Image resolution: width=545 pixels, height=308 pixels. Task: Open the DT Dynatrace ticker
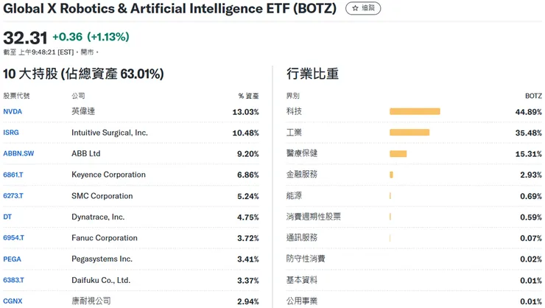(x=7, y=217)
